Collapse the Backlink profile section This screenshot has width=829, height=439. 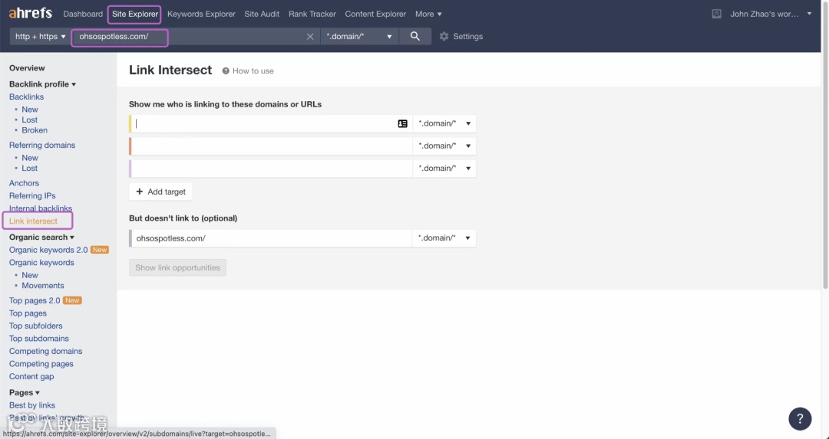(x=42, y=84)
